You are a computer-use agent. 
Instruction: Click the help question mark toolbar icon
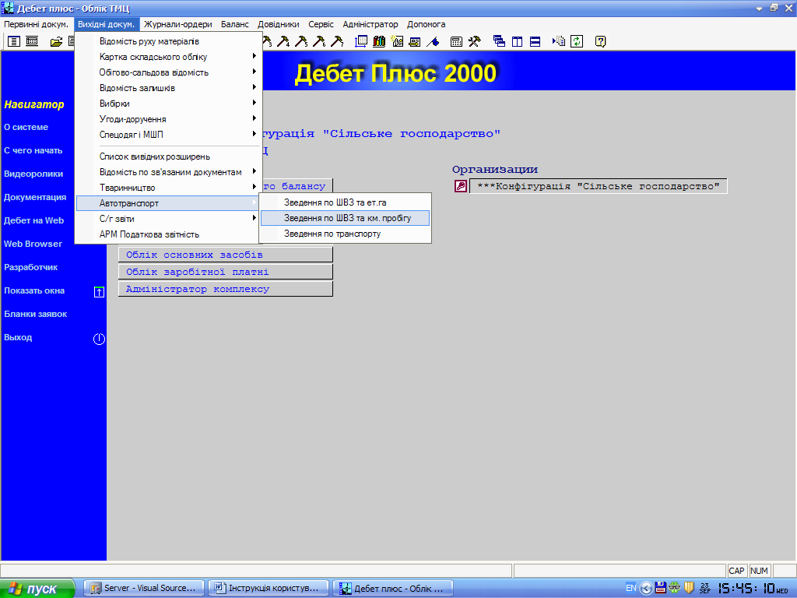coord(600,41)
